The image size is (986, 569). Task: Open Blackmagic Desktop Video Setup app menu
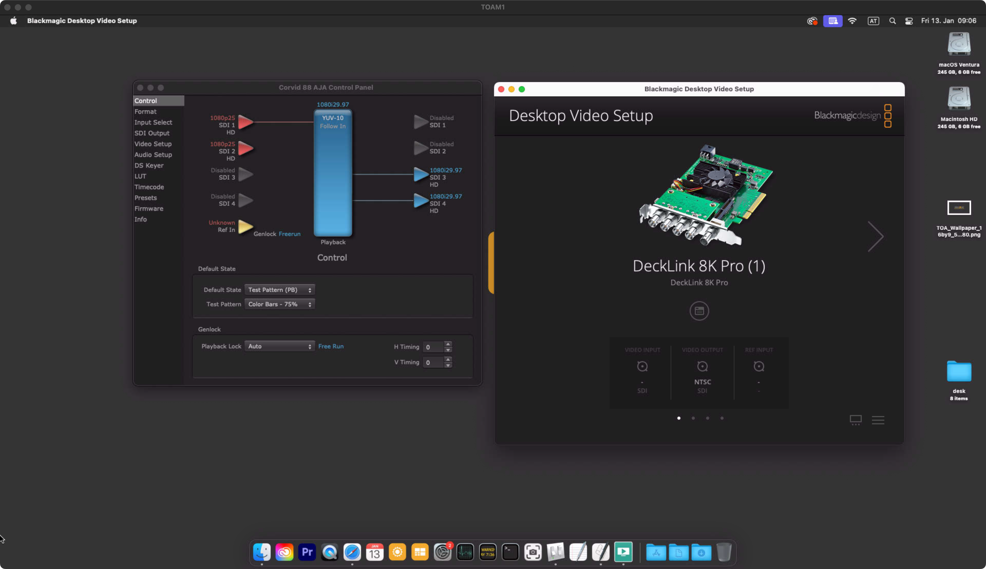(x=82, y=21)
